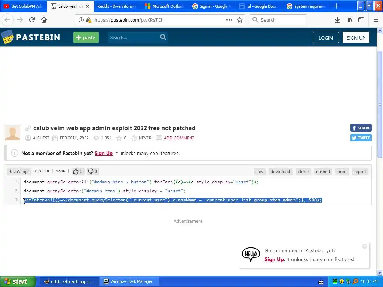Click the keyboard icon in system tray
The height and width of the screenshot is (287, 383).
point(321,282)
